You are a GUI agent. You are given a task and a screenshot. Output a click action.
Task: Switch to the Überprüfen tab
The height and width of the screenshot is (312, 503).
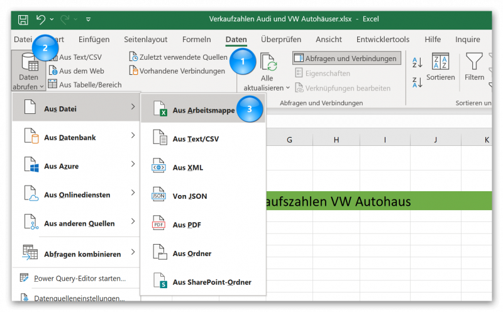pyautogui.click(x=281, y=40)
